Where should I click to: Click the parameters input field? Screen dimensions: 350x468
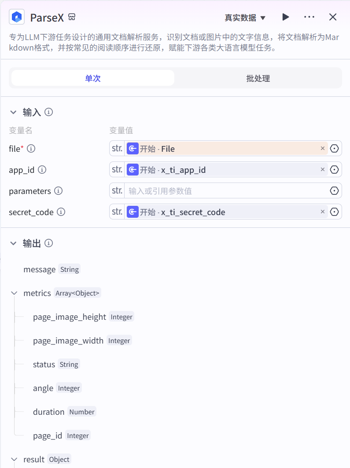click(225, 191)
